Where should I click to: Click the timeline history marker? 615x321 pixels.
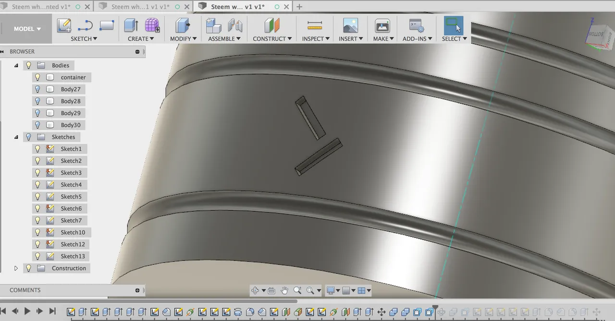[x=435, y=310]
